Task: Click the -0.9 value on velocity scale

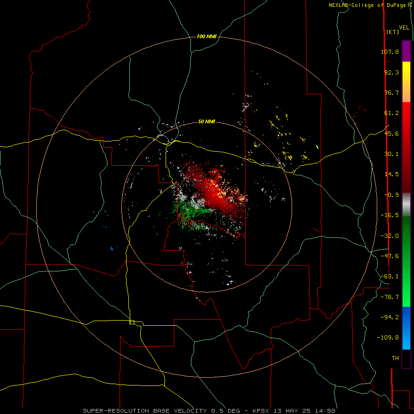Action: coord(391,195)
